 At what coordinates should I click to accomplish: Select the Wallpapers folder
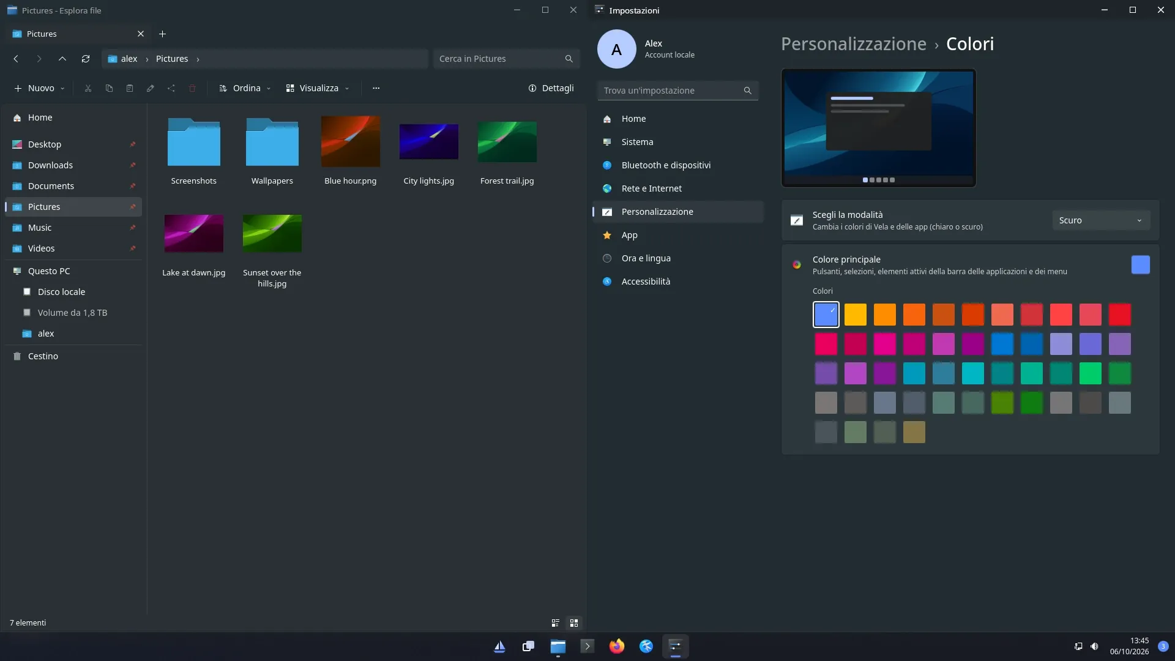click(x=272, y=142)
